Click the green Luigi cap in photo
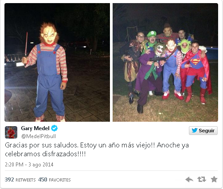Image resolution: width=223 pixels, height=189 pixels. pyautogui.click(x=152, y=34)
